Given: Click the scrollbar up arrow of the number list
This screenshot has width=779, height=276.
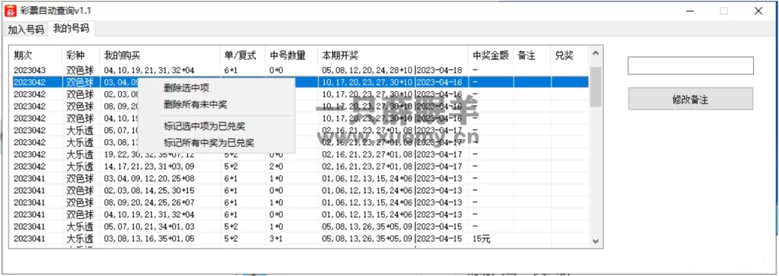Looking at the screenshot, I should point(596,54).
